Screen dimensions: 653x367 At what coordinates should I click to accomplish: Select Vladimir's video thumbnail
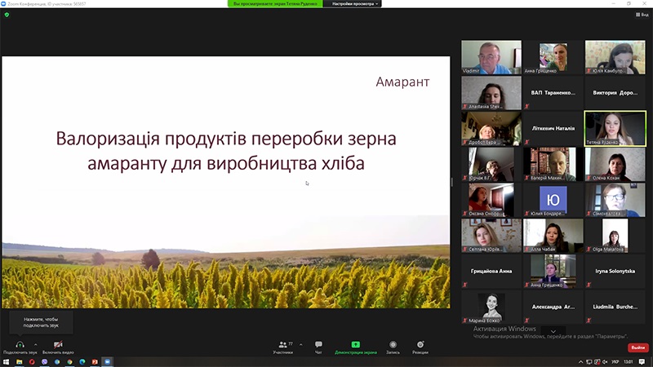tap(491, 57)
